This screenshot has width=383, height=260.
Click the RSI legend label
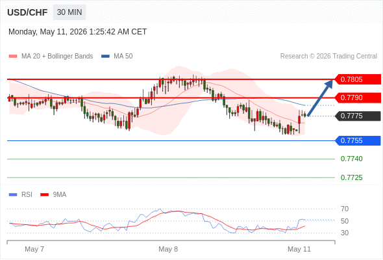point(27,195)
